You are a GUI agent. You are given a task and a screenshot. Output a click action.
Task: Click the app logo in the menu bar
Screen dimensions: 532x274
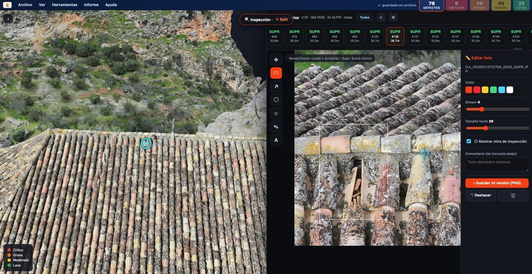tap(7, 5)
